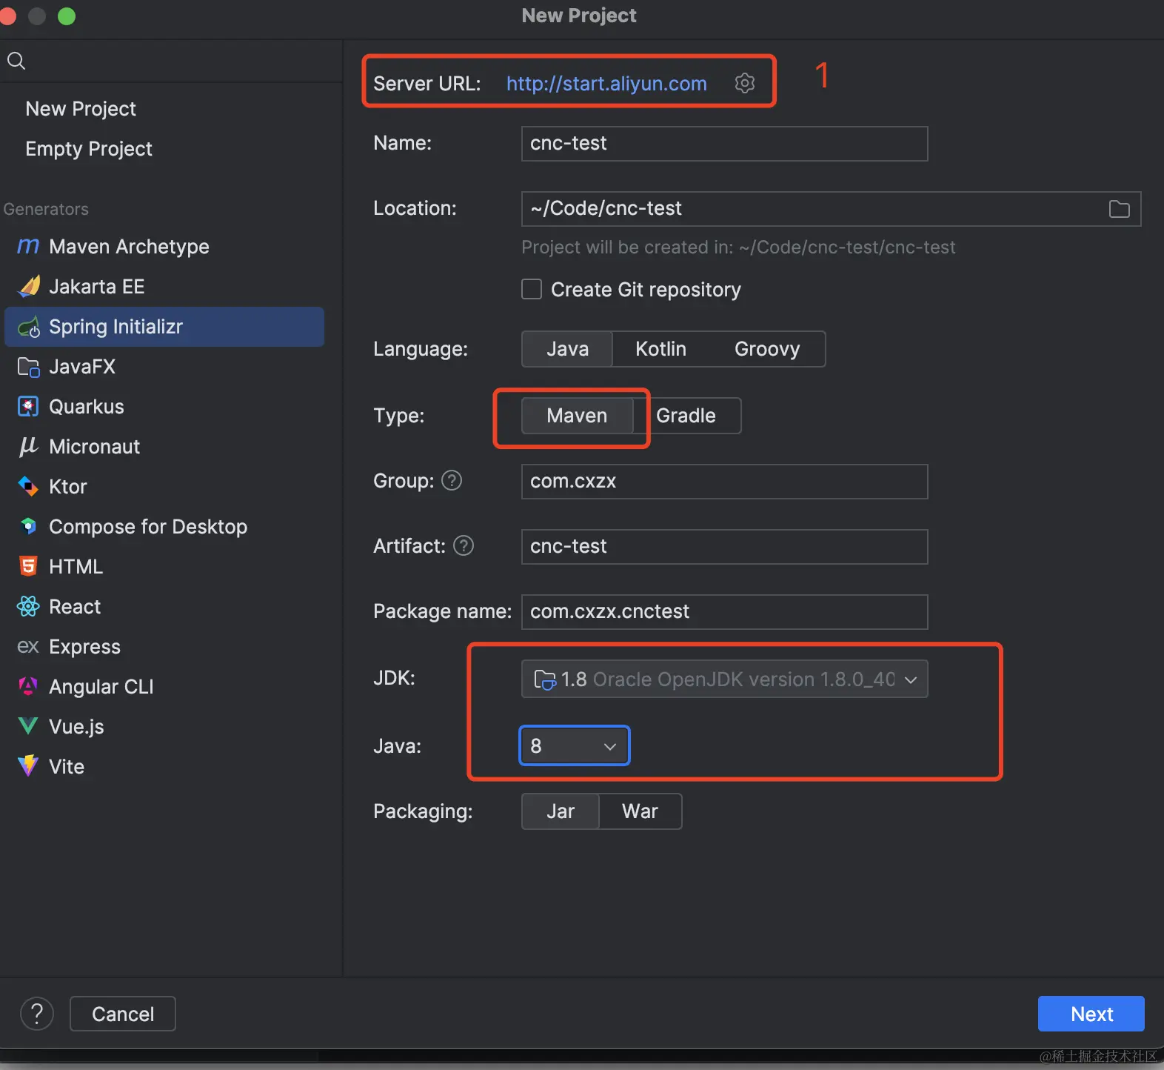Select Java as language
The width and height of the screenshot is (1164, 1070).
tap(568, 349)
